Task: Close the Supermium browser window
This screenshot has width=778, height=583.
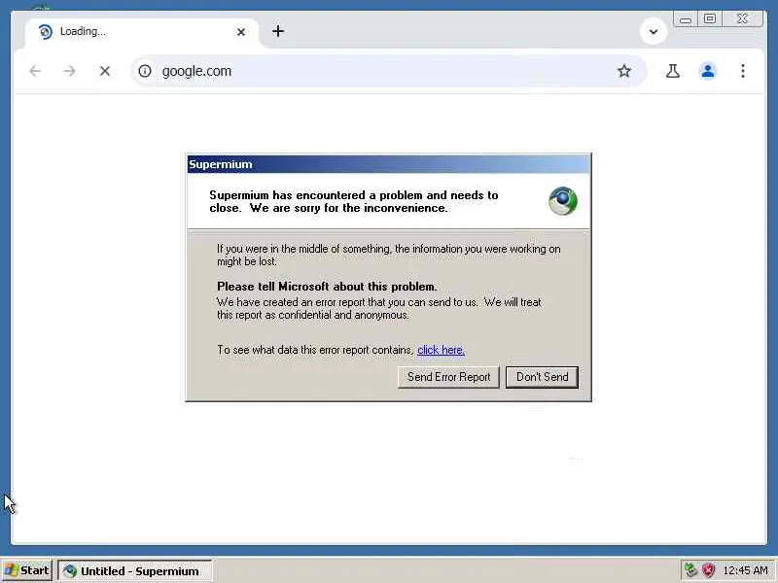Action: coord(743,18)
